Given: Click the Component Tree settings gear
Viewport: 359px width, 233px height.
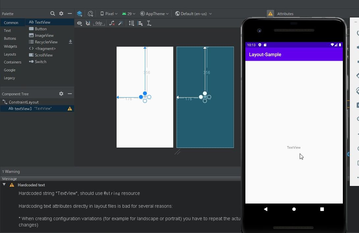Looking at the screenshot, I should [61, 94].
